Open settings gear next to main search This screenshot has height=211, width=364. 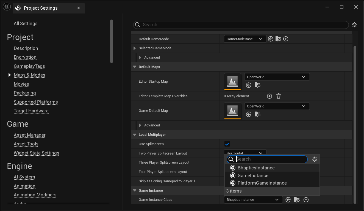[354, 25]
